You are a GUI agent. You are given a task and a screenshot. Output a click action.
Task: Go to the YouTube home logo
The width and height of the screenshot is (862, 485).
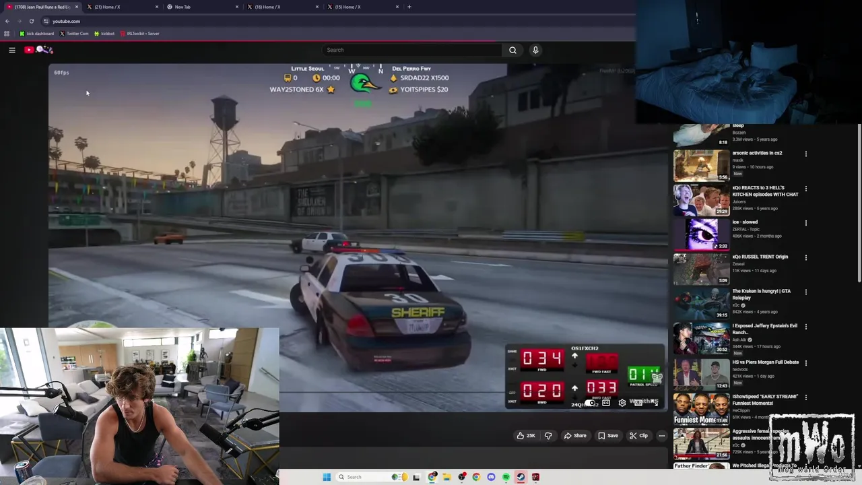(39, 50)
